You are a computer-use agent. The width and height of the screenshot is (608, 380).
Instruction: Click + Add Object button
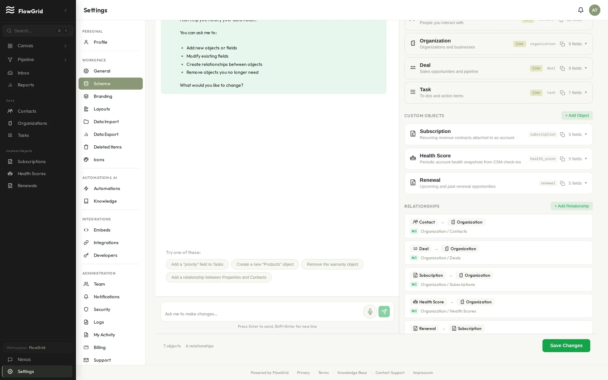(577, 116)
